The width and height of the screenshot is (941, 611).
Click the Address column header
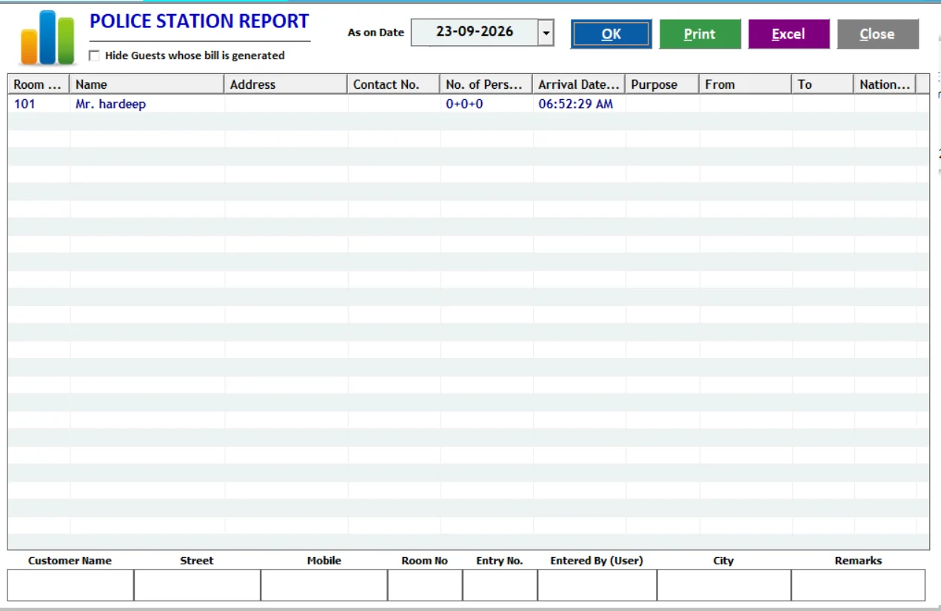tap(286, 84)
